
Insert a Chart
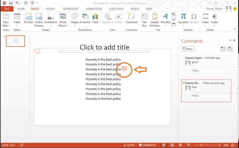click(x=95, y=18)
